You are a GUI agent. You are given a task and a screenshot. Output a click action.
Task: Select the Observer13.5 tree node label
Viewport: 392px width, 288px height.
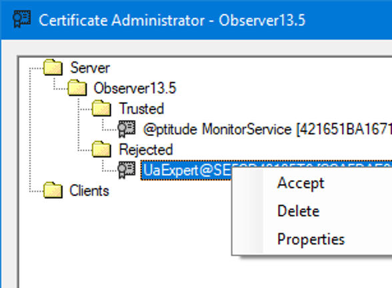(135, 88)
